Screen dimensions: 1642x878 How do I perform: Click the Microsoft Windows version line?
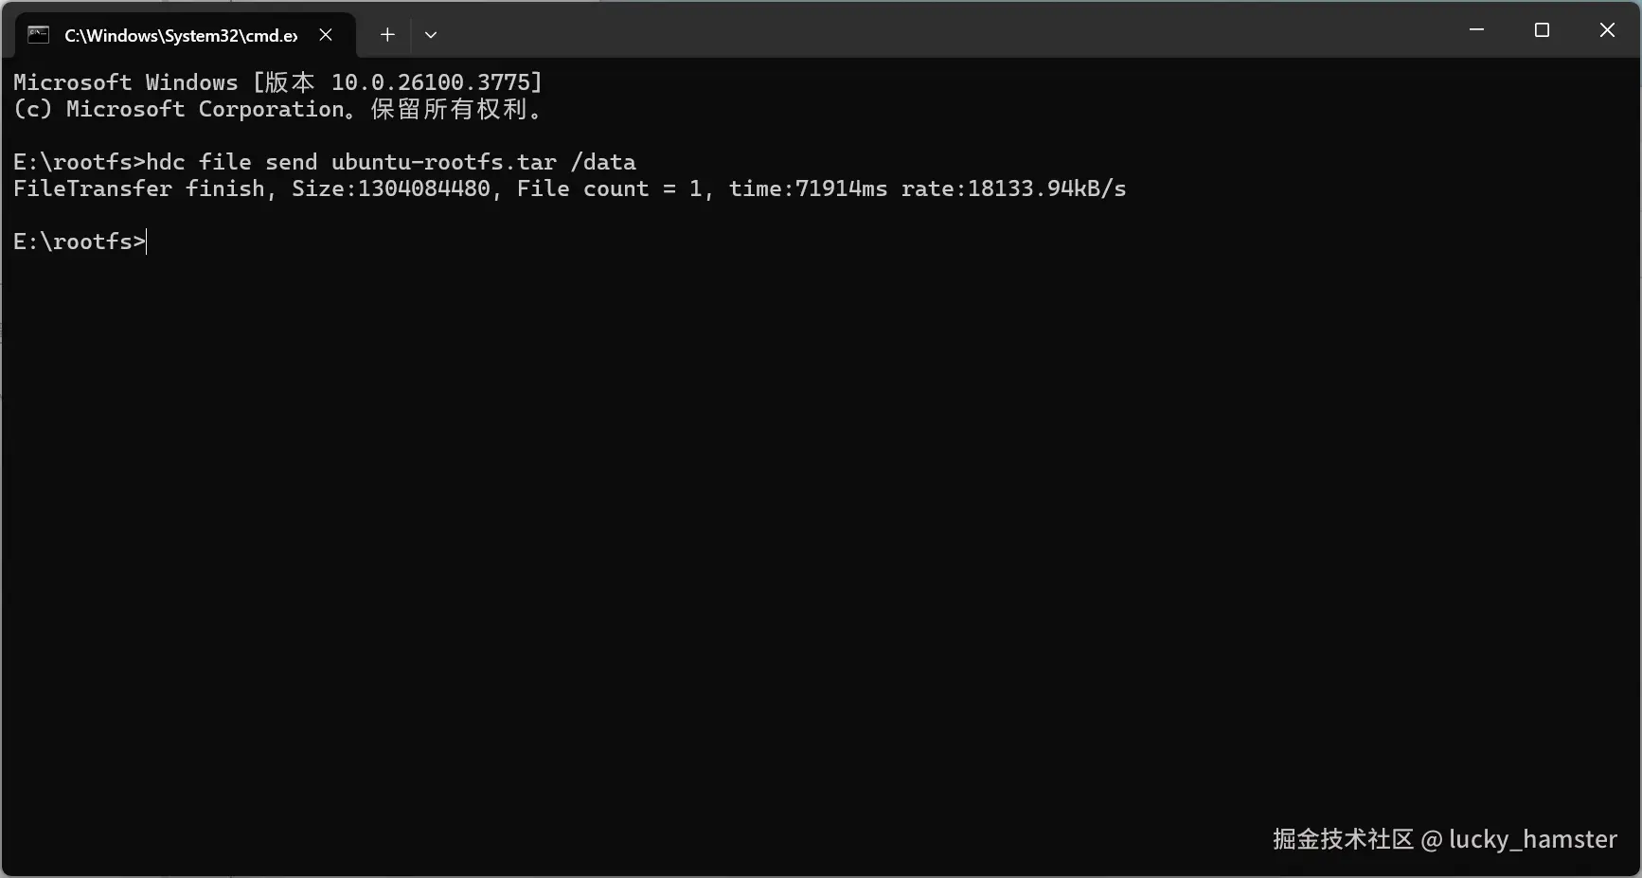pyautogui.click(x=277, y=82)
